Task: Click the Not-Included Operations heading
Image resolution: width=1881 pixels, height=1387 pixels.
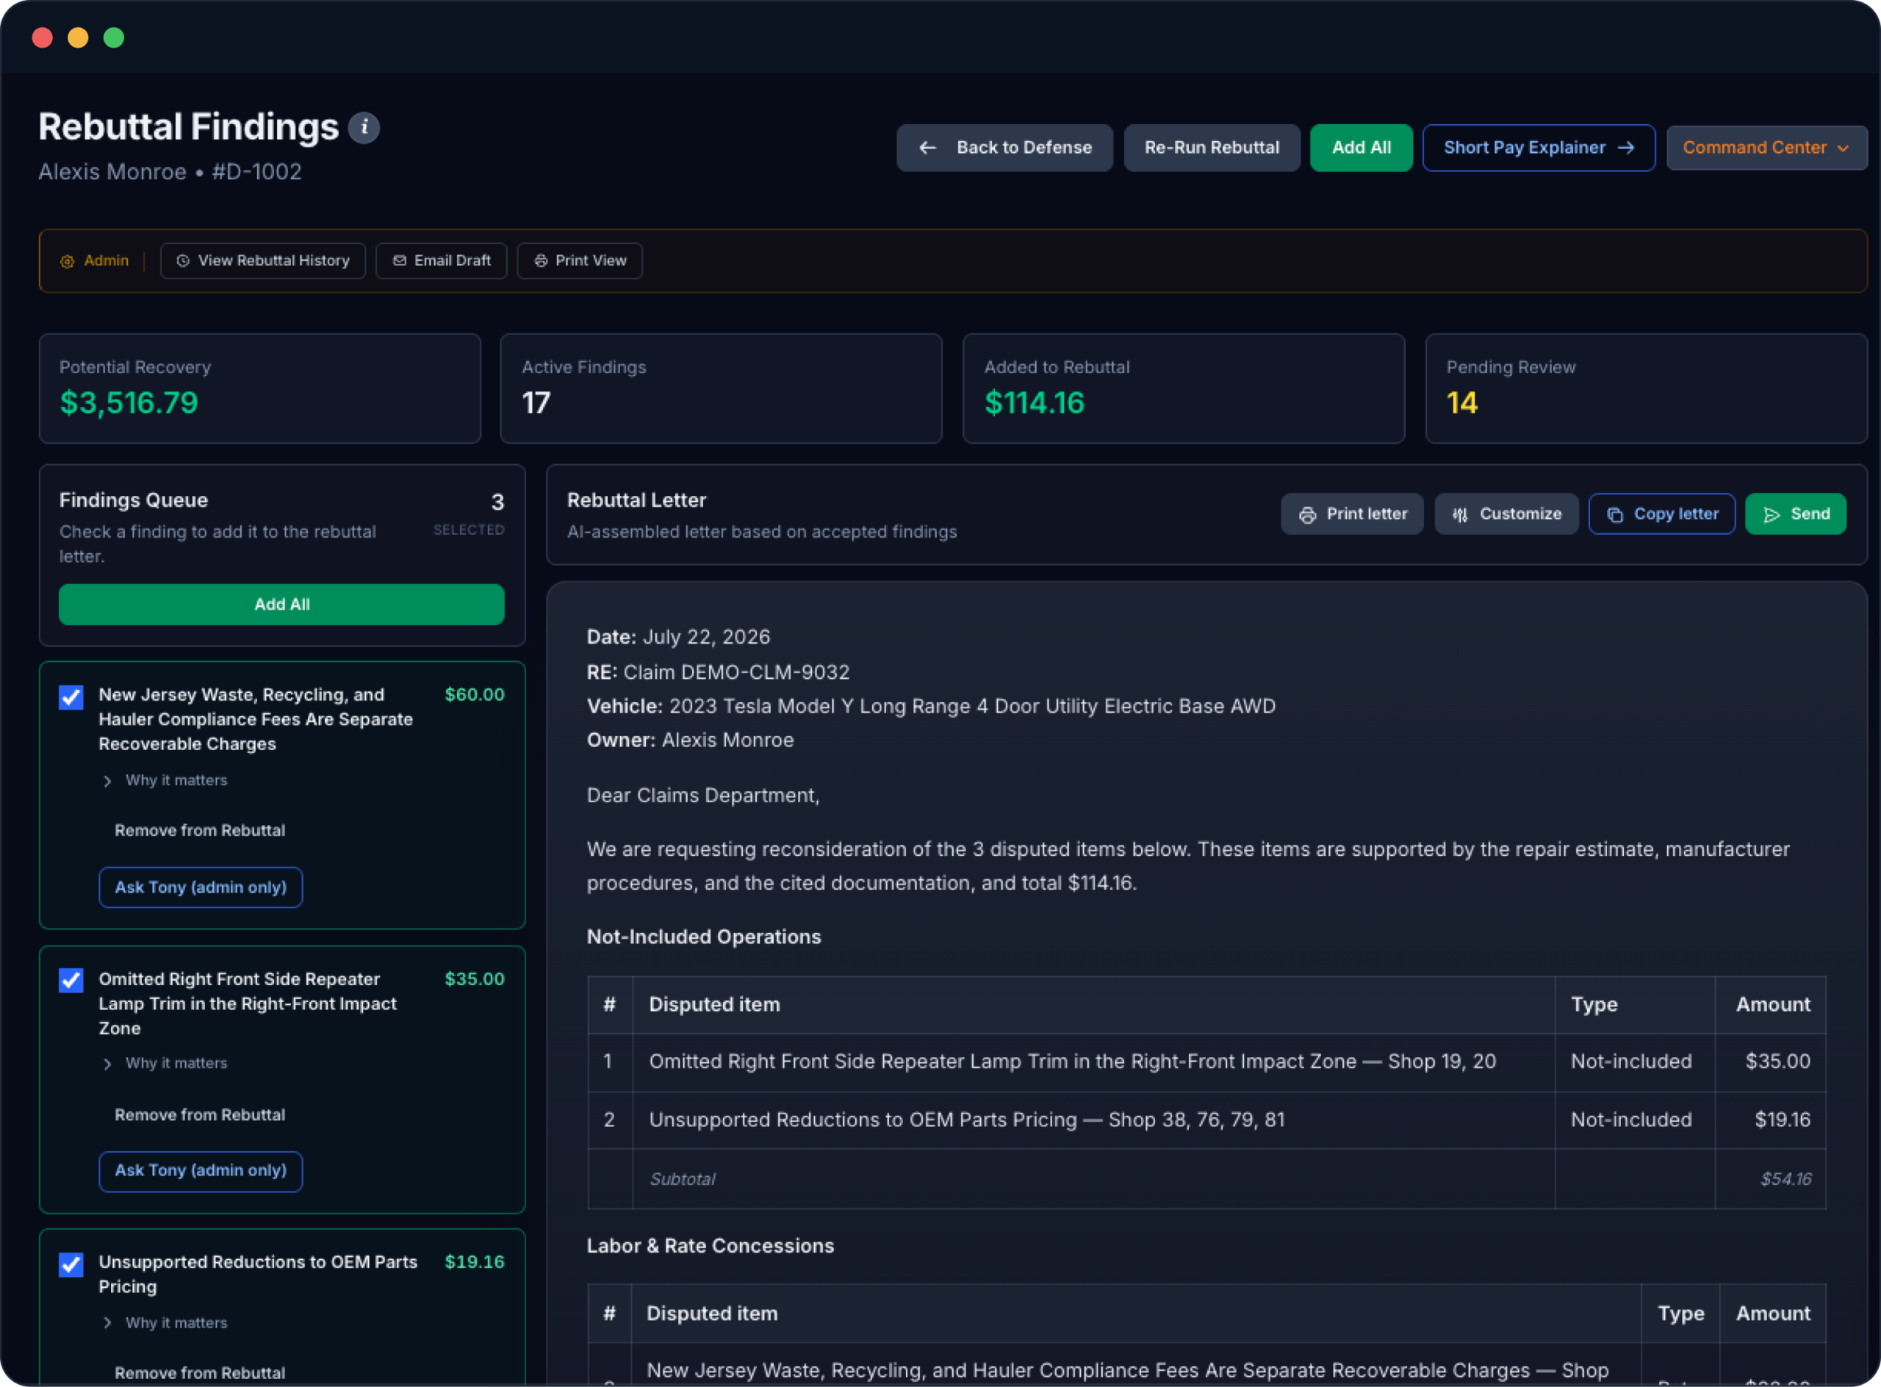Action: click(704, 937)
